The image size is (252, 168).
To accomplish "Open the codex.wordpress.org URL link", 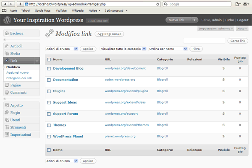I will (x=120, y=80).
